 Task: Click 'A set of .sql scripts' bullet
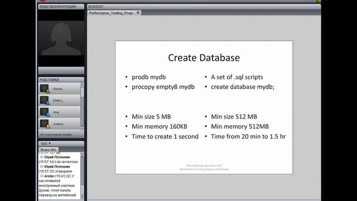(237, 77)
